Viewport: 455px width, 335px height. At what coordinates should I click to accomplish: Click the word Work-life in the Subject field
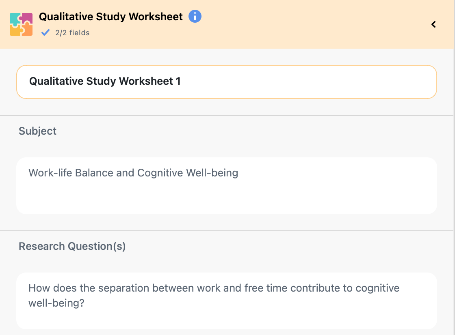pyautogui.click(x=50, y=173)
